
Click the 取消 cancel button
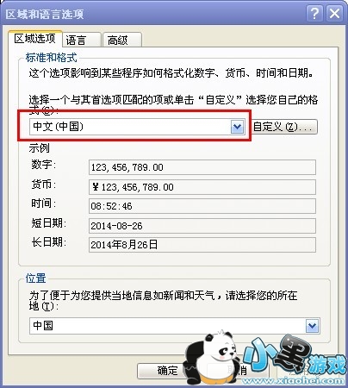[237, 371]
